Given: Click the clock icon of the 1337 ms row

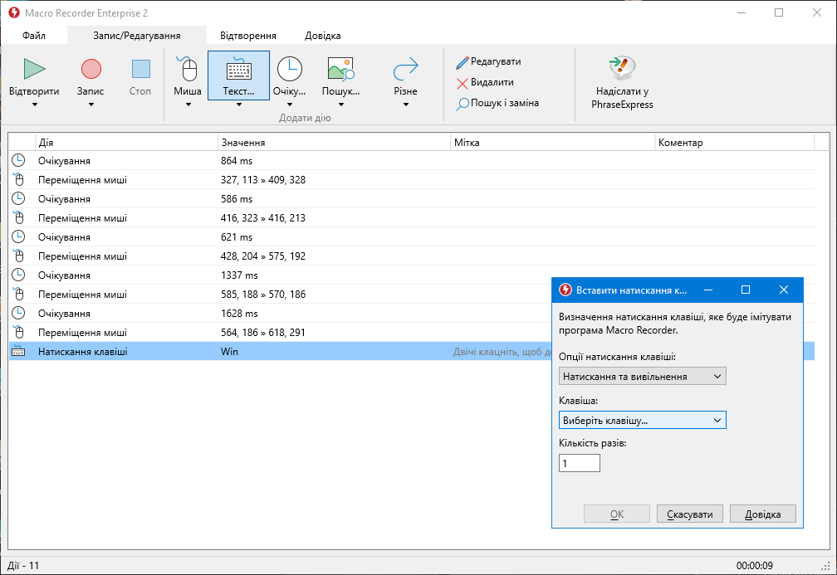Looking at the screenshot, I should (x=18, y=275).
